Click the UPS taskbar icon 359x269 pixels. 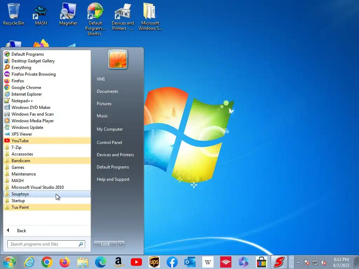pos(154,262)
